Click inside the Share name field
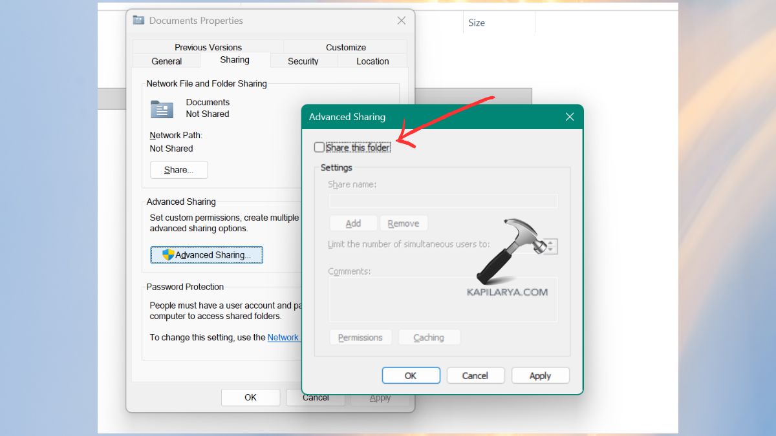Viewport: 776px width, 436px height. (x=442, y=201)
